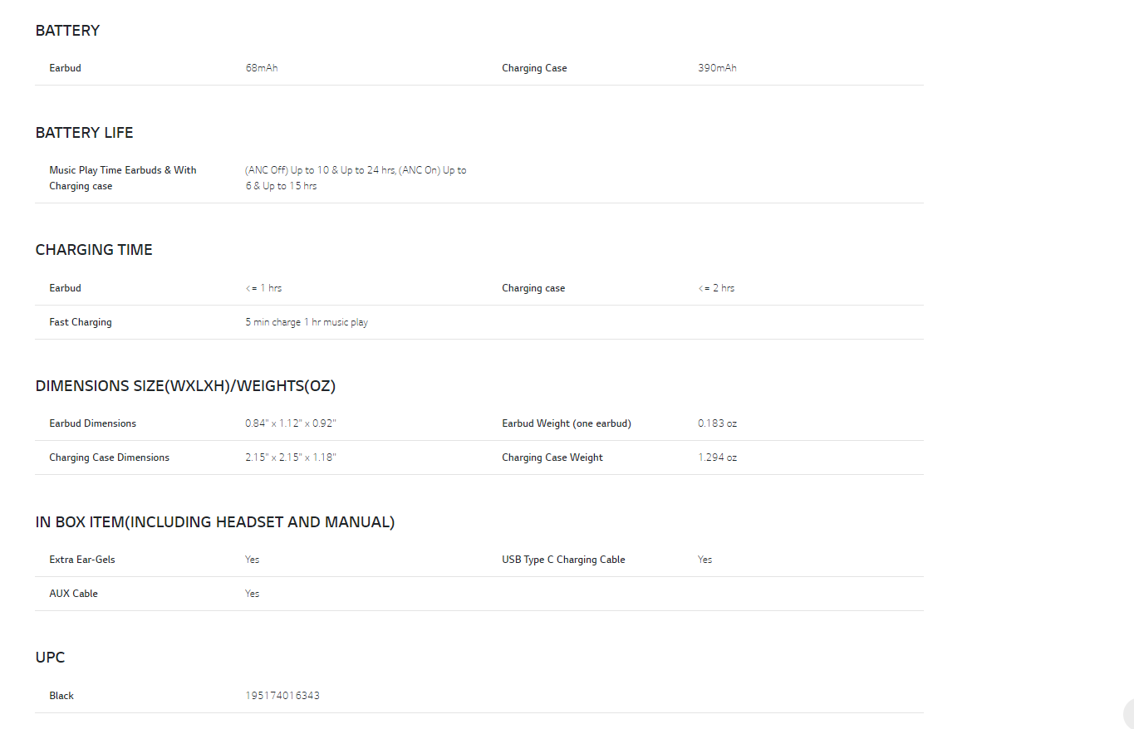Screen dimensions: 1134x729
Task: Click the 0.183 oz earbud weight value
Action: [717, 423]
